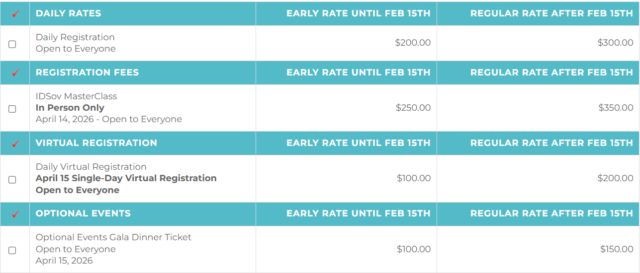Viewport: 640px width, 273px height.
Task: Click the Daily Registration item label
Action: click(75, 37)
